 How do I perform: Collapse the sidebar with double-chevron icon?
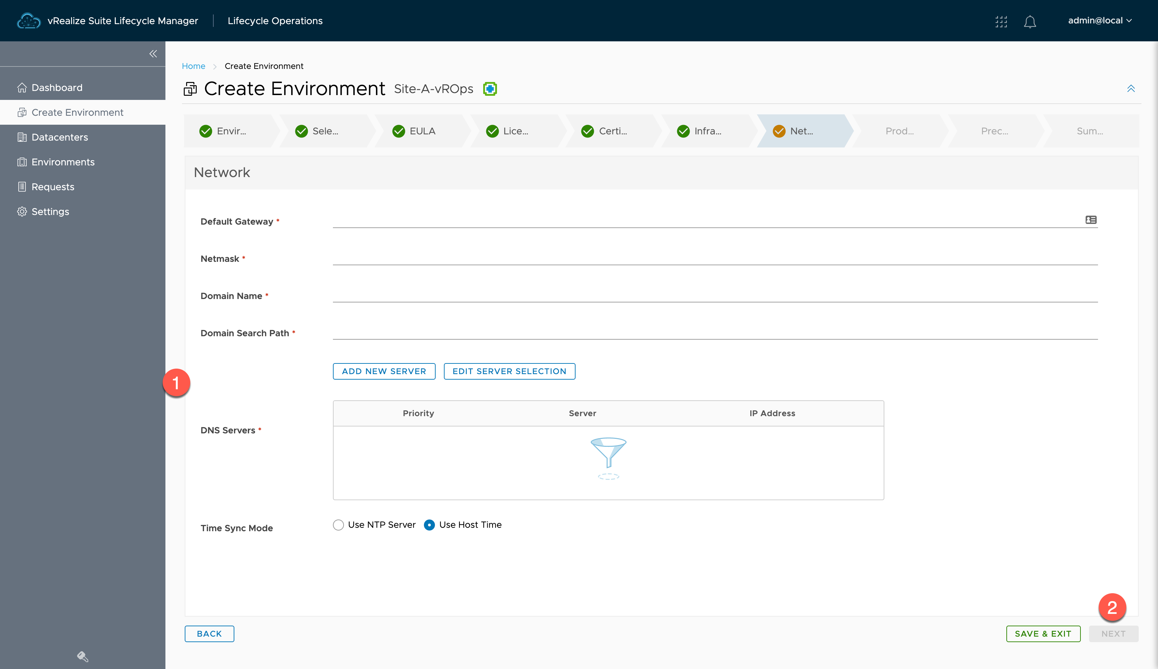coord(153,54)
